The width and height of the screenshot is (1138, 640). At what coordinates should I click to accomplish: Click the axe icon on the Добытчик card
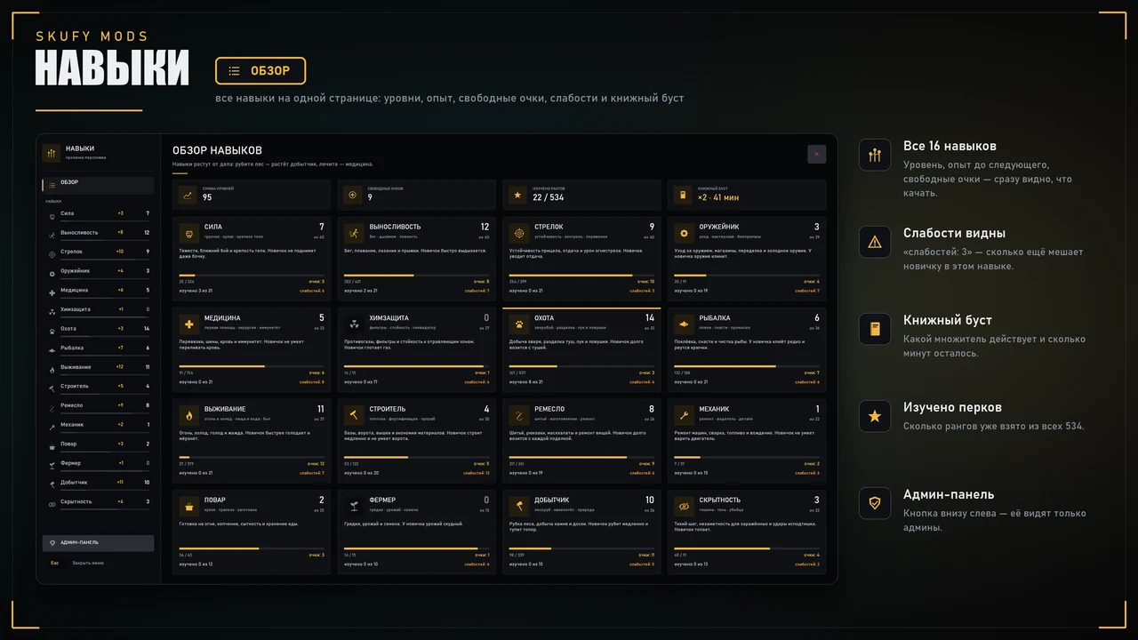click(519, 506)
